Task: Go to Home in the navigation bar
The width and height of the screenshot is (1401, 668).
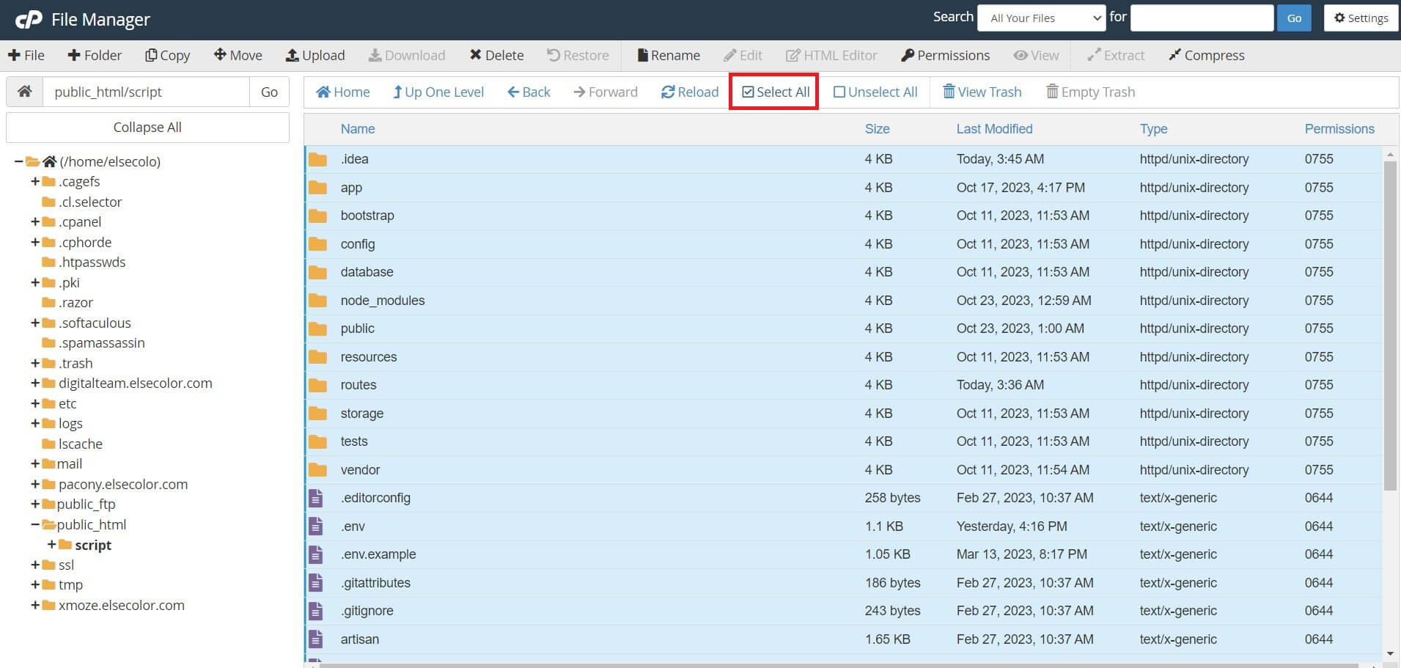Action: (x=342, y=92)
